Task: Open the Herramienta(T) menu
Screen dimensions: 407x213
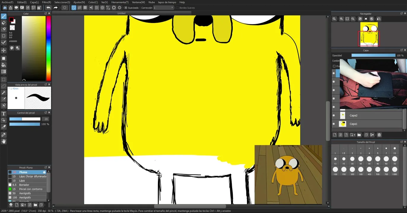Action: 120,2
